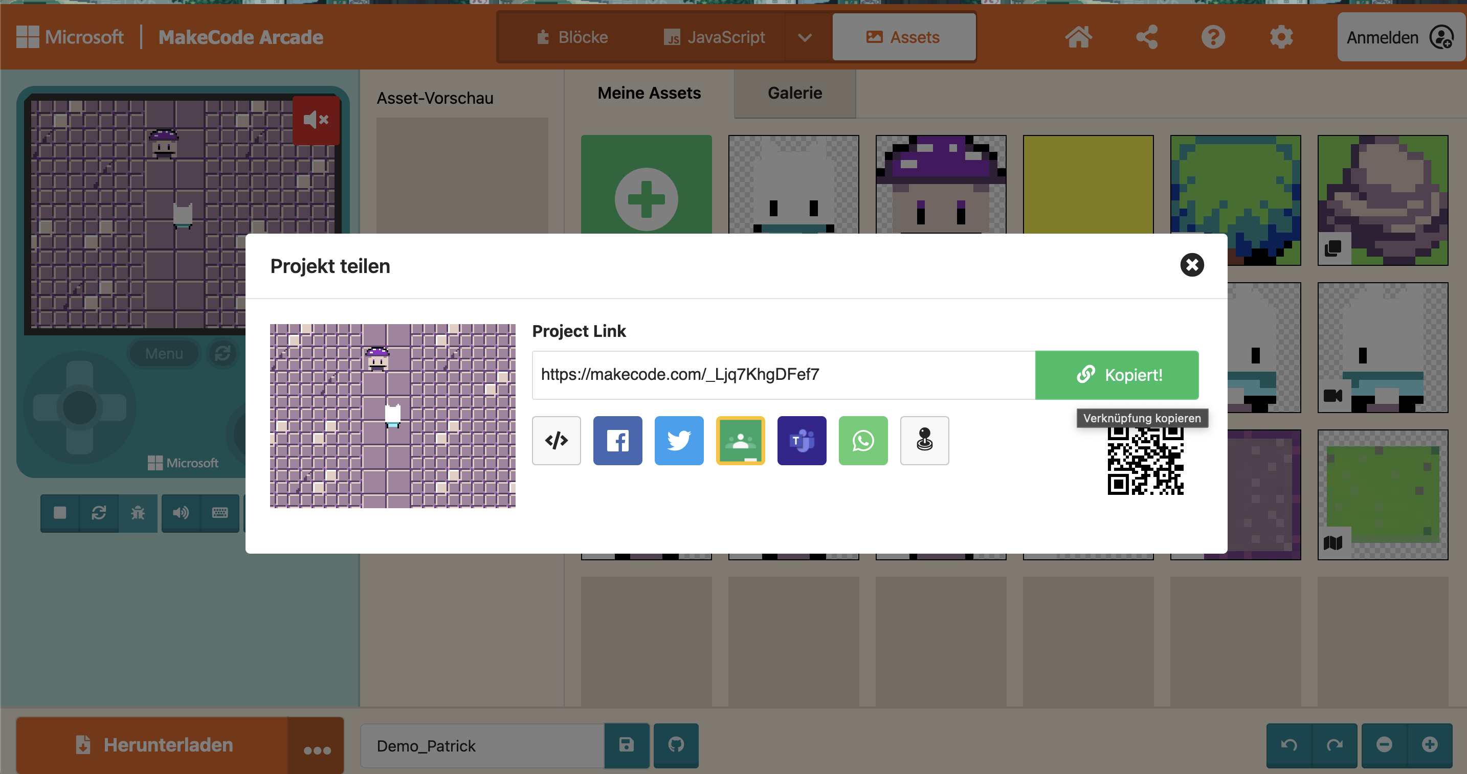Share to Google Classroom
The width and height of the screenshot is (1467, 774).
[740, 441]
